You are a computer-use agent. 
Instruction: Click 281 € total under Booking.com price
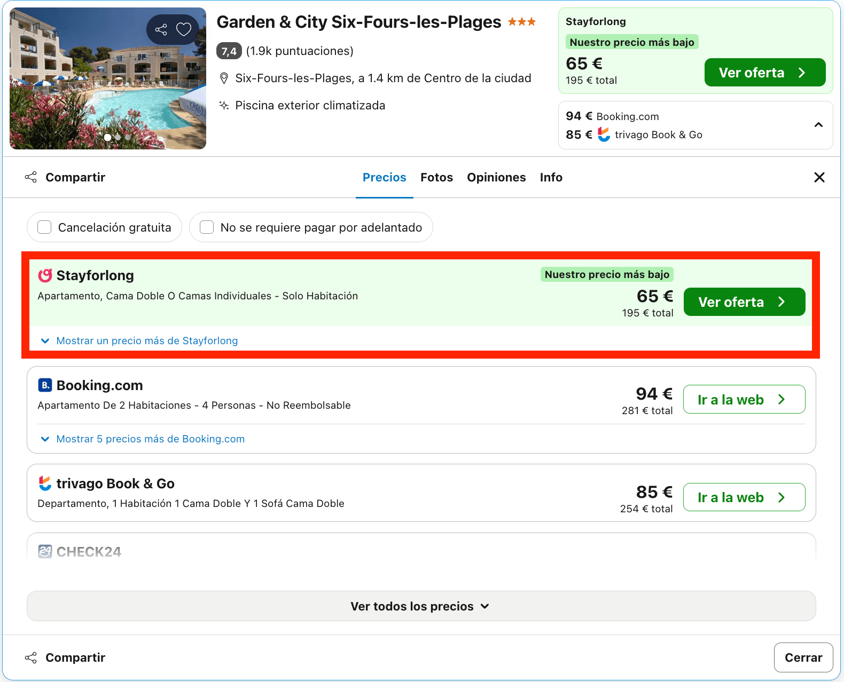click(647, 410)
